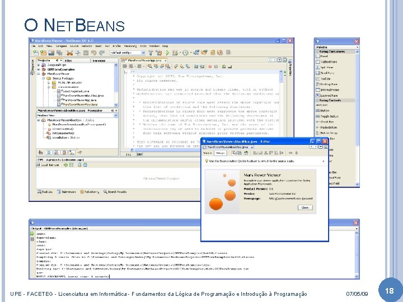Click the Save All toolbar icon
403x302 pixels.
[x=59, y=53]
